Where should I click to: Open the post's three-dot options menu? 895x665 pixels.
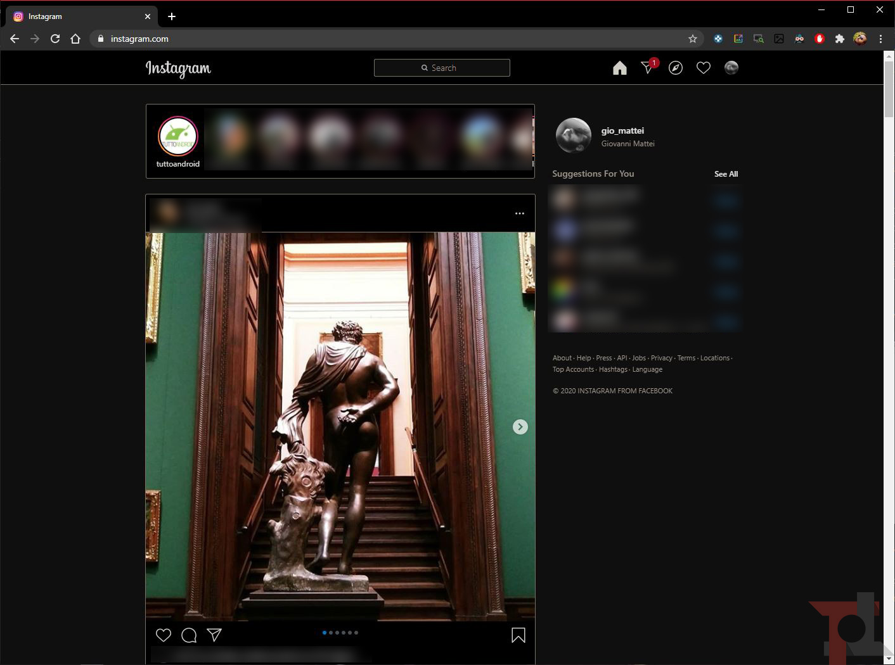pyautogui.click(x=520, y=213)
